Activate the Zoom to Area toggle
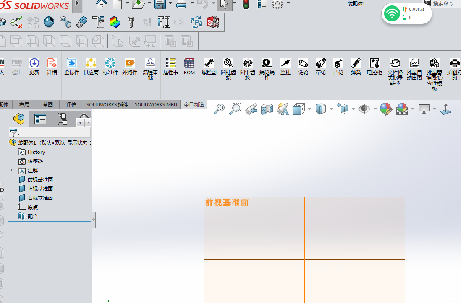This screenshot has height=303, width=461. (235, 109)
